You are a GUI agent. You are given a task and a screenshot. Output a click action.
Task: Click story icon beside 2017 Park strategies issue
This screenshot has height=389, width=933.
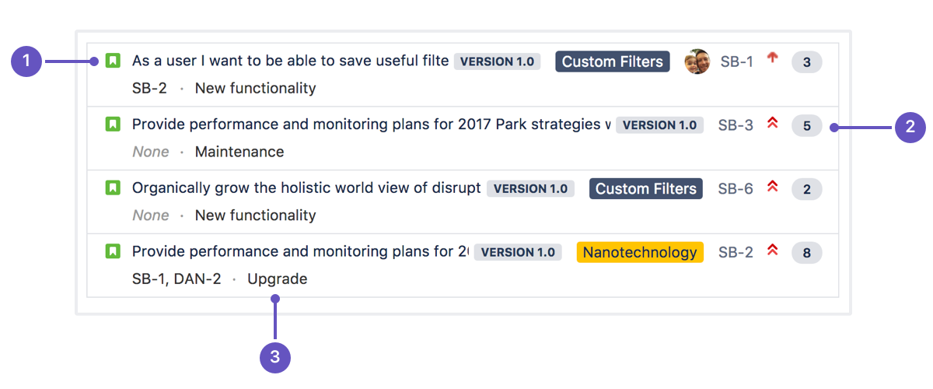click(x=113, y=124)
